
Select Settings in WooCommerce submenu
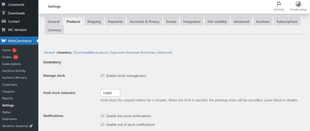[8, 105]
